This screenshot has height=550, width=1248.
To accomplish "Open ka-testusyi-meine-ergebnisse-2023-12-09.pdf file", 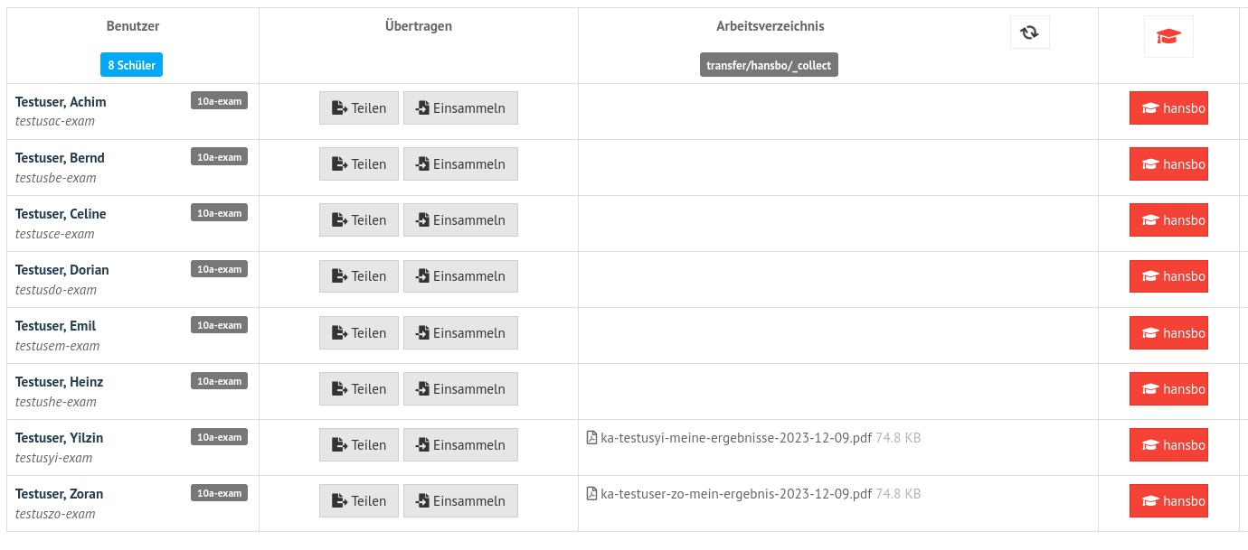I will tap(736, 438).
